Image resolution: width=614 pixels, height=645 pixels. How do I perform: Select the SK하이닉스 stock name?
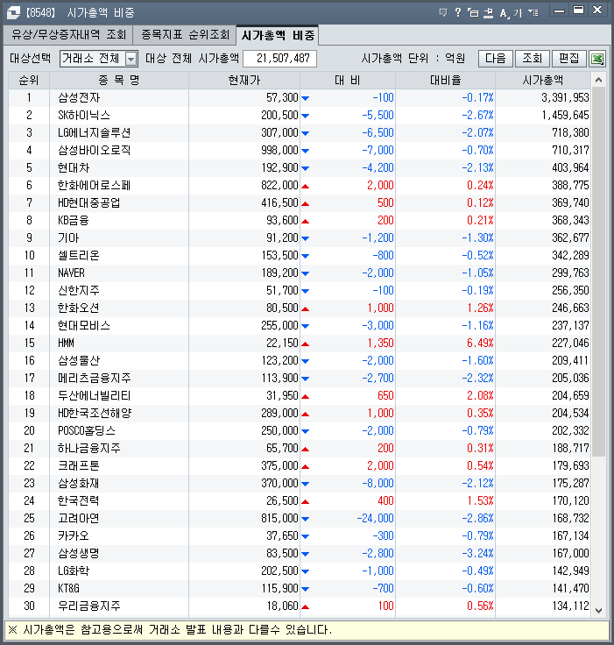click(x=84, y=115)
